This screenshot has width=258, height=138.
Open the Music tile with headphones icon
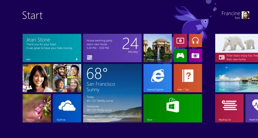coord(195,40)
